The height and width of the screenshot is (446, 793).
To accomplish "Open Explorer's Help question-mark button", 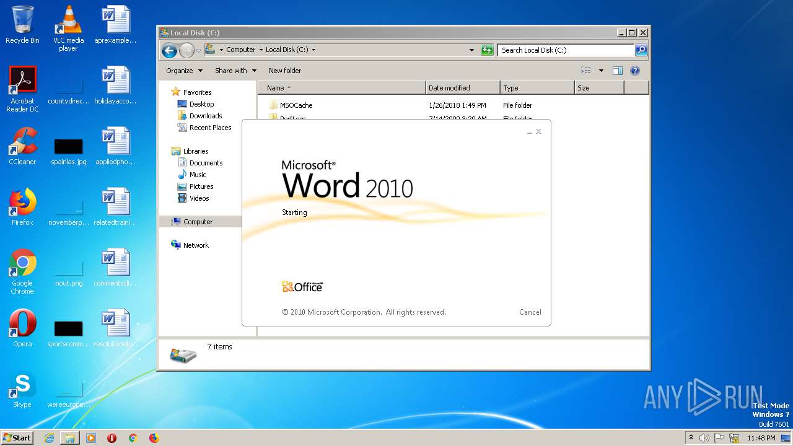I will (x=635, y=71).
